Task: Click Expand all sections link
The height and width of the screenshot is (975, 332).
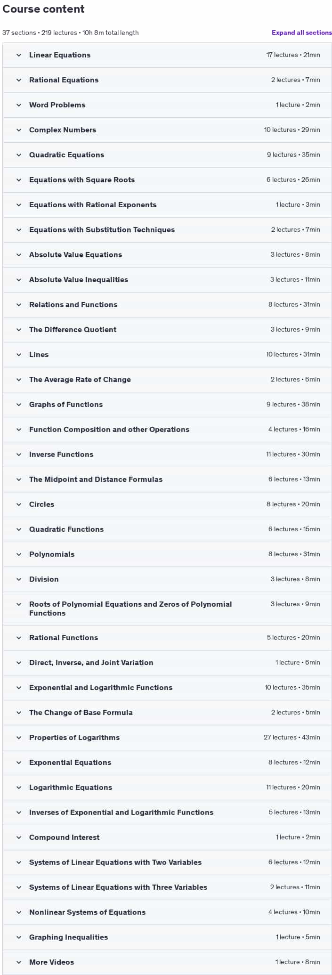Action: [301, 32]
